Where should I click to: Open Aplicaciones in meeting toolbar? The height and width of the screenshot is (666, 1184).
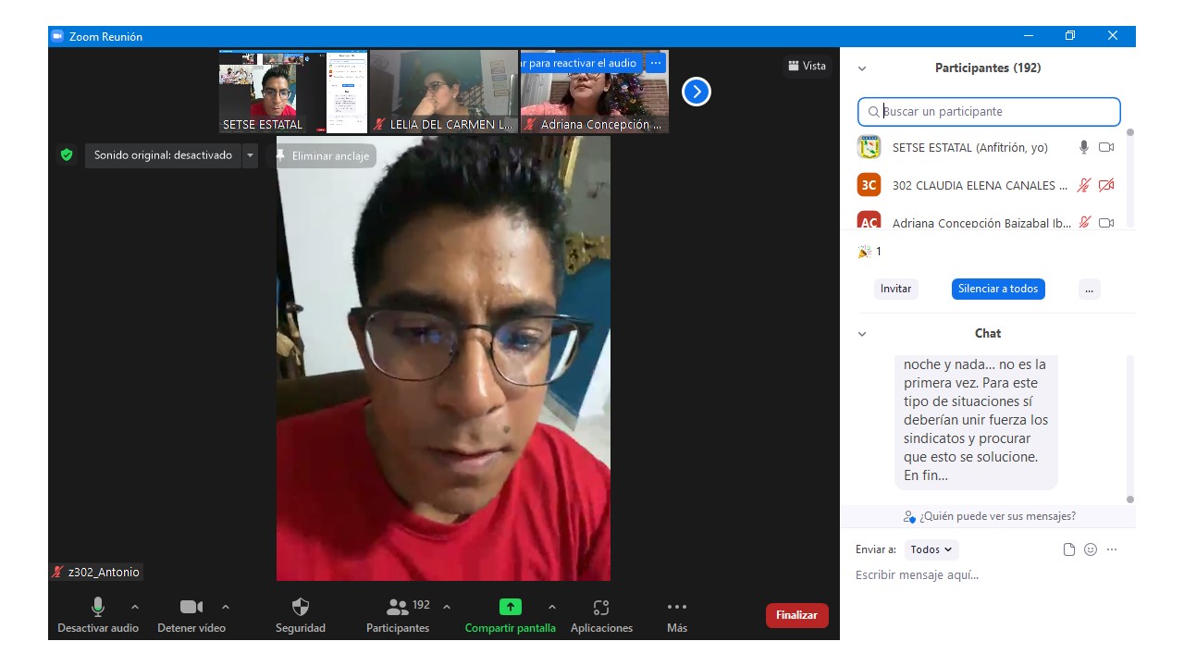click(x=601, y=615)
